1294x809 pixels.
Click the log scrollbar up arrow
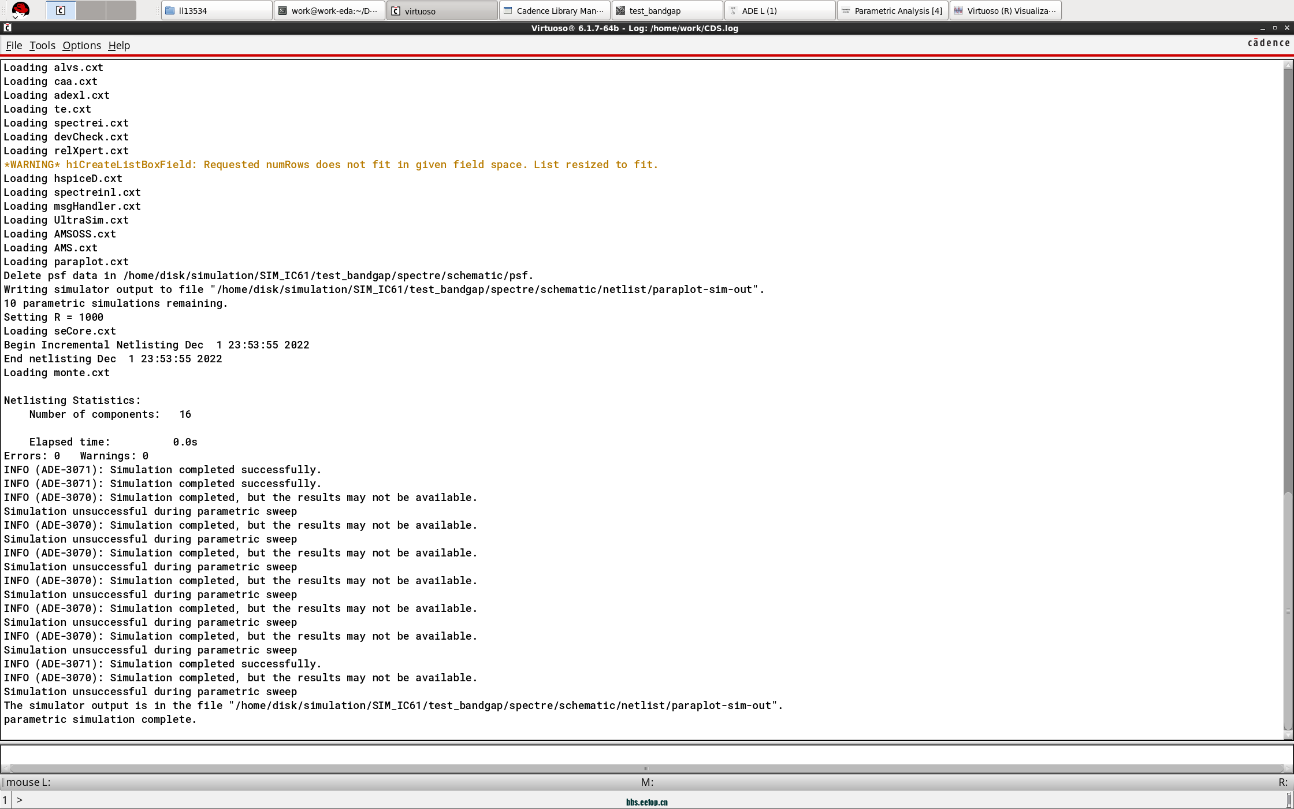(x=1288, y=65)
